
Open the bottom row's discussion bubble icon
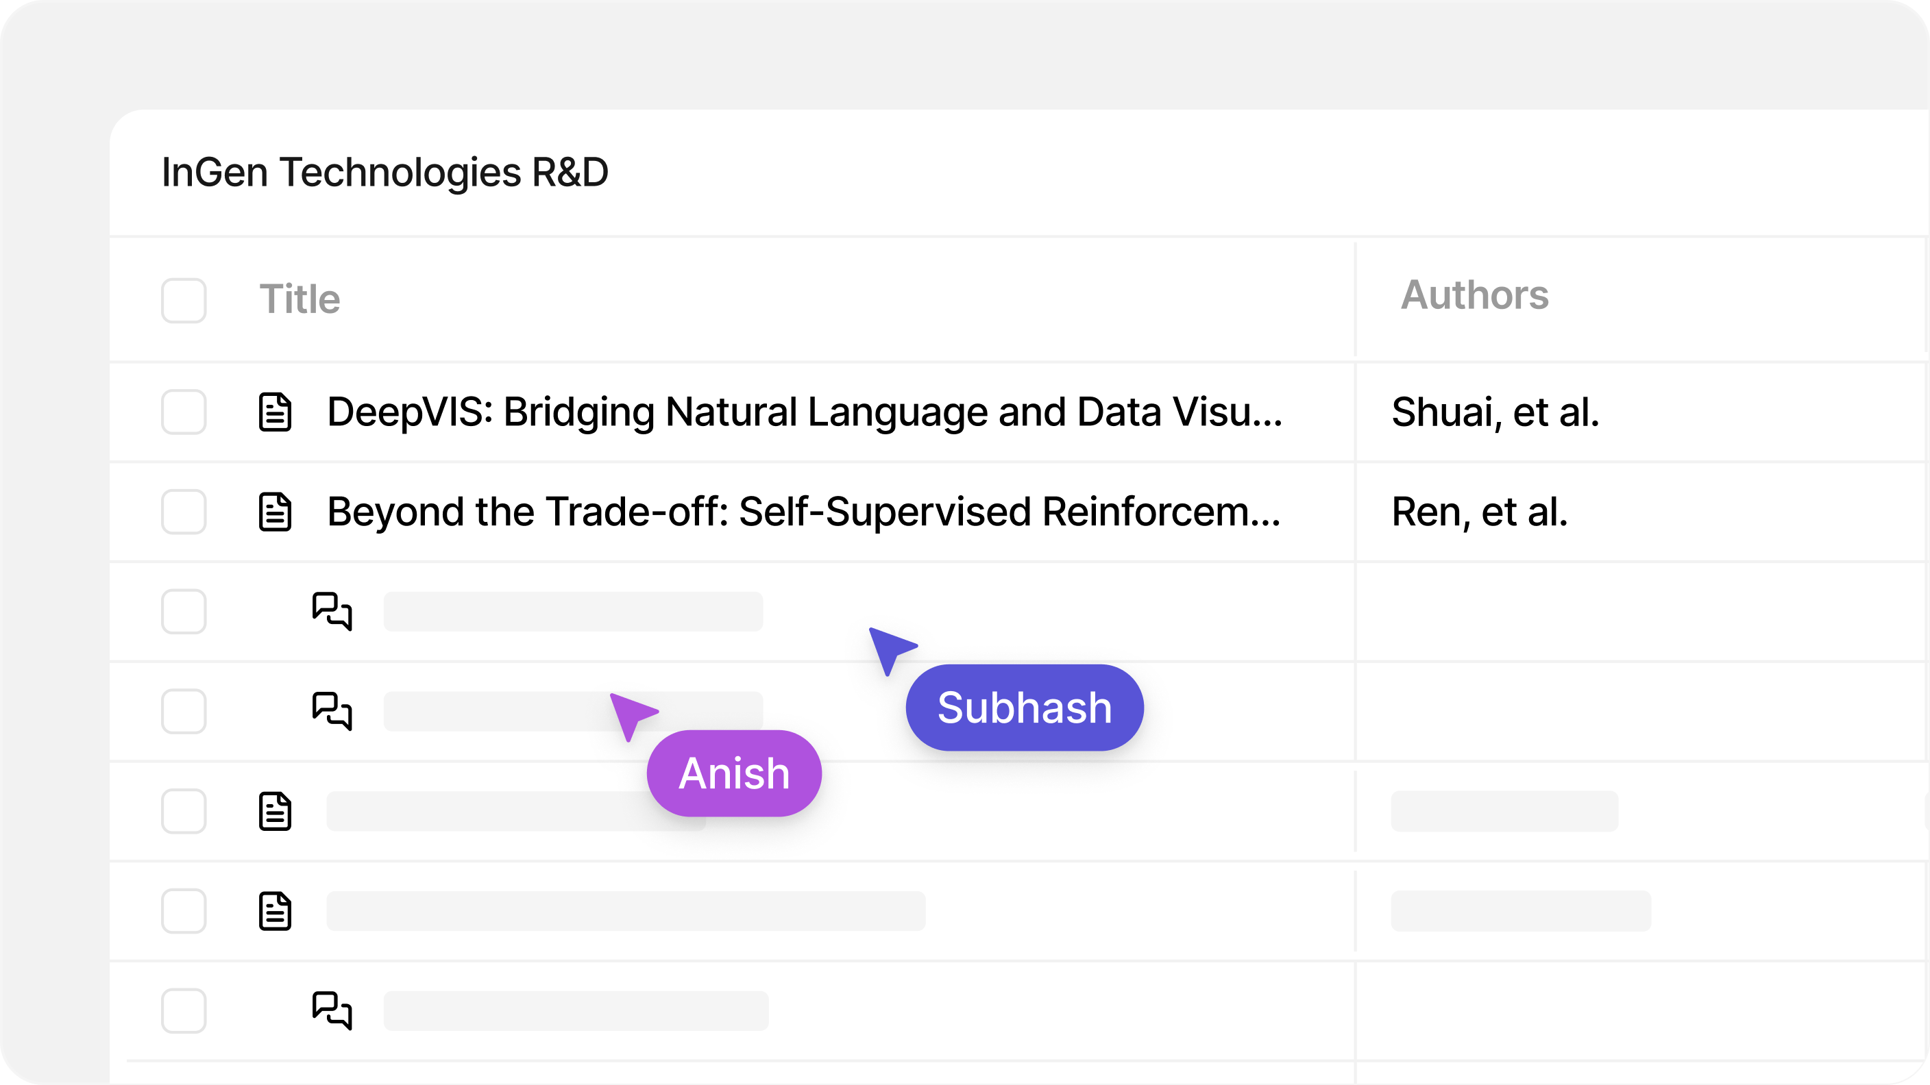332,1011
